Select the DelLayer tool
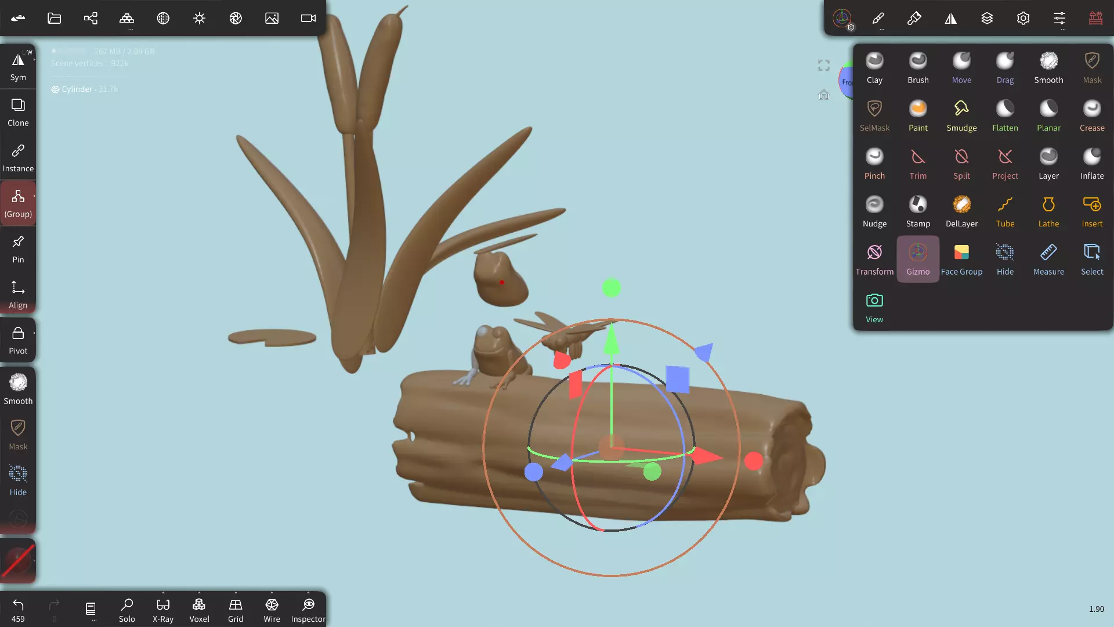The height and width of the screenshot is (627, 1114). coord(961,211)
